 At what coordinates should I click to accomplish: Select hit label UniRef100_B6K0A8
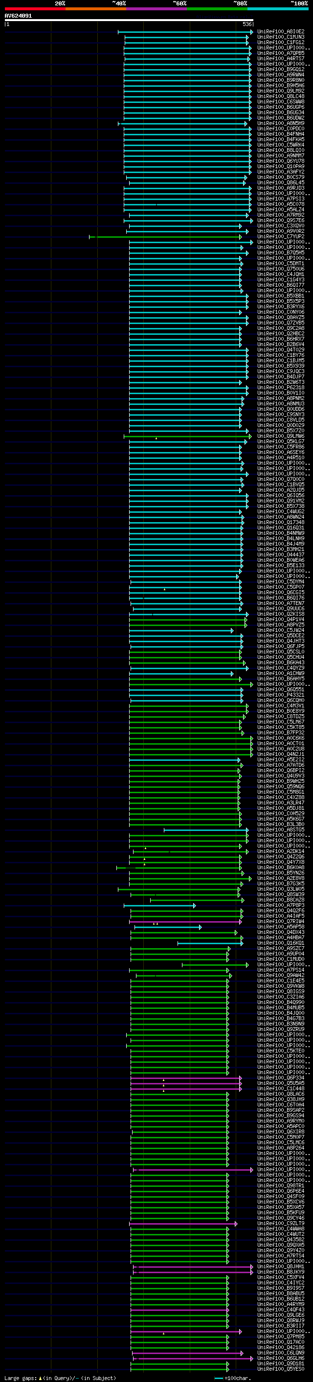click(x=281, y=868)
